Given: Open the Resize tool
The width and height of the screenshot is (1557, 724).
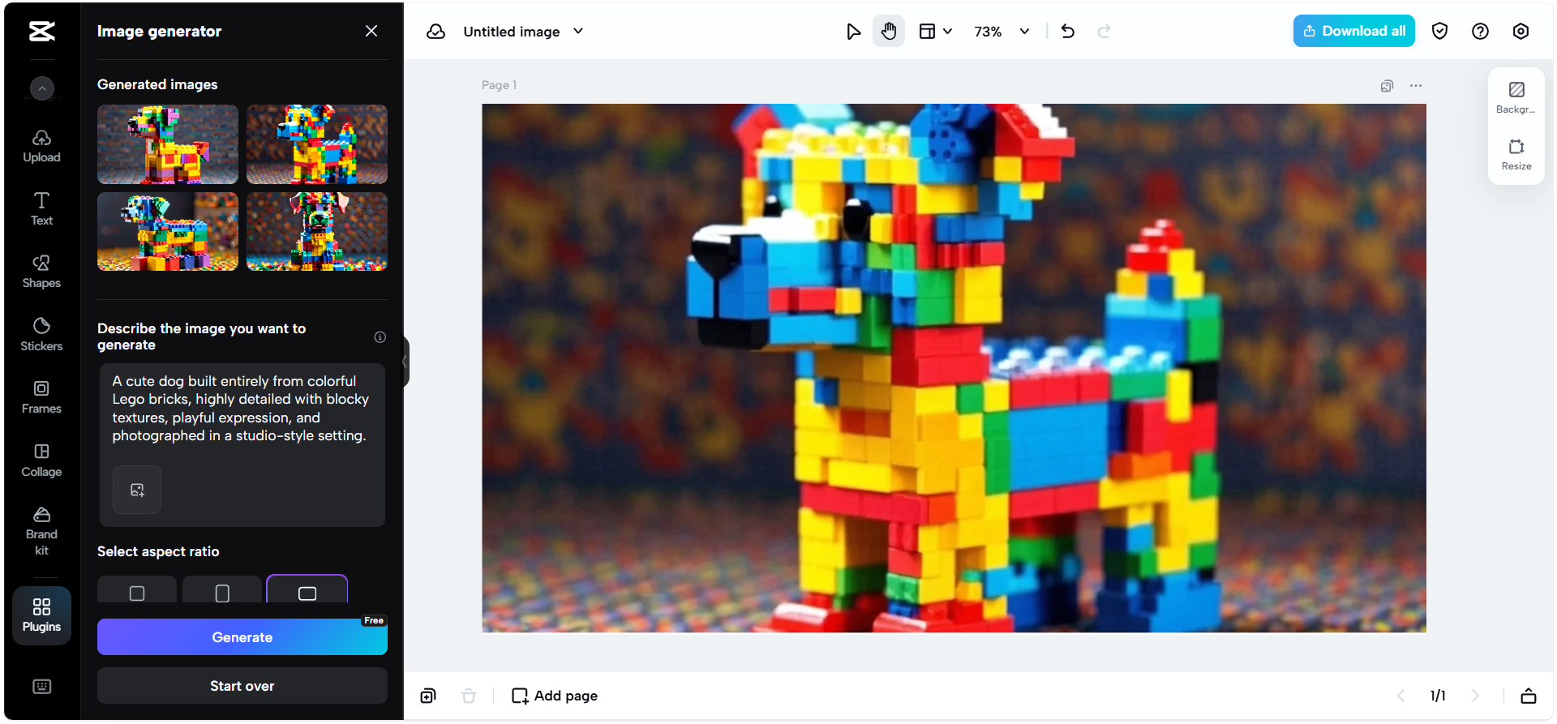Looking at the screenshot, I should 1516,154.
